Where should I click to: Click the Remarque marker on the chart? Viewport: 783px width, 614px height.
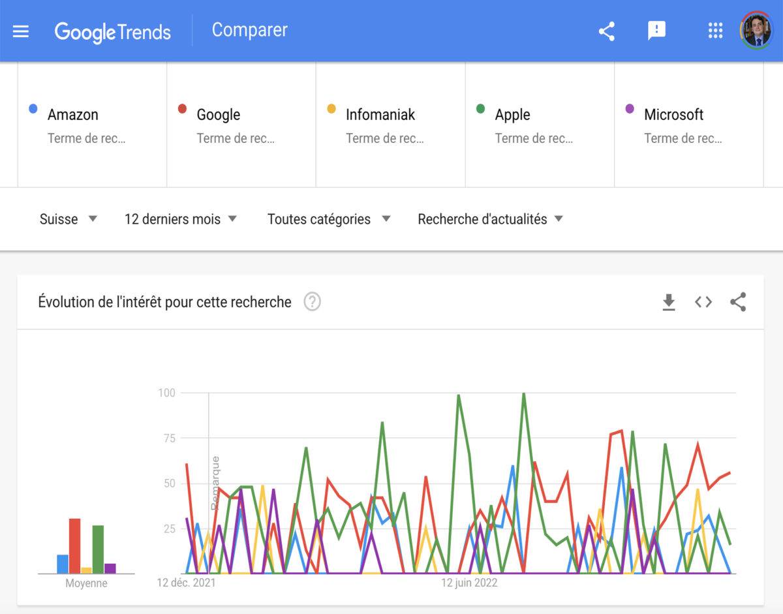click(x=215, y=483)
